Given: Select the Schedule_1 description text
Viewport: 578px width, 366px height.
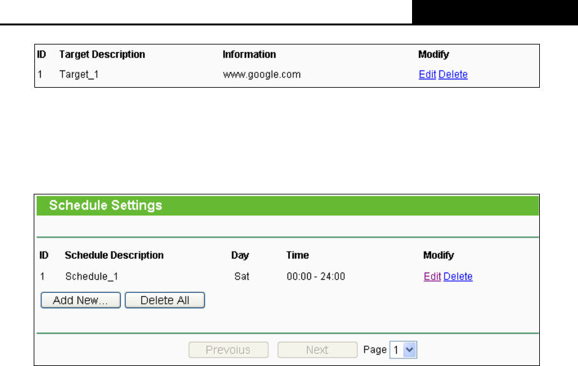Looking at the screenshot, I should pos(92,276).
